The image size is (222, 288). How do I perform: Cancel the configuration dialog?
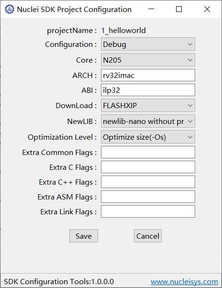148,236
